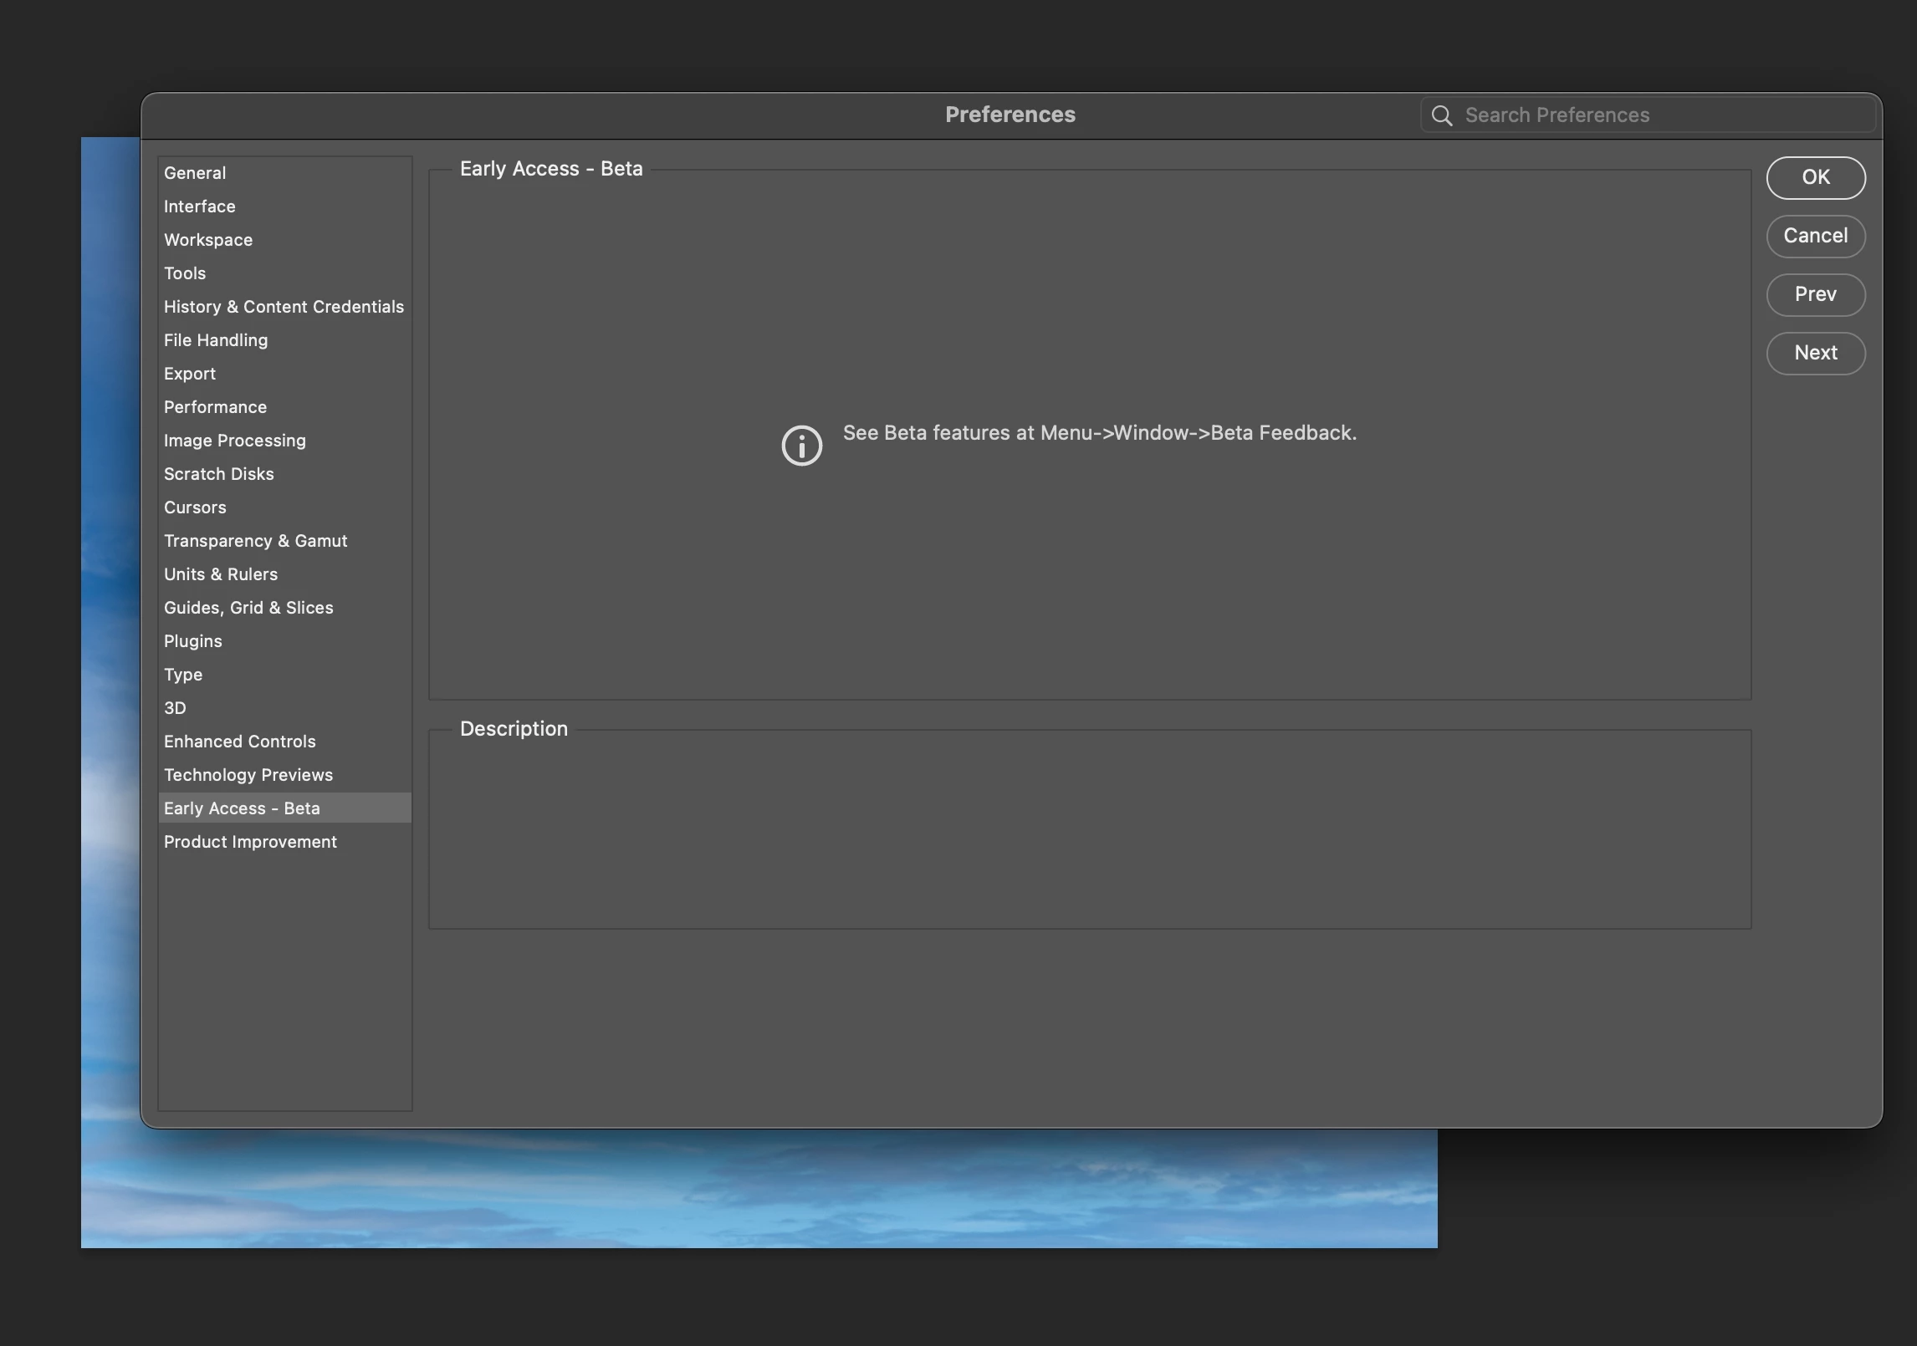Image resolution: width=1917 pixels, height=1346 pixels.
Task: Click the search magnifier icon
Action: (1441, 115)
